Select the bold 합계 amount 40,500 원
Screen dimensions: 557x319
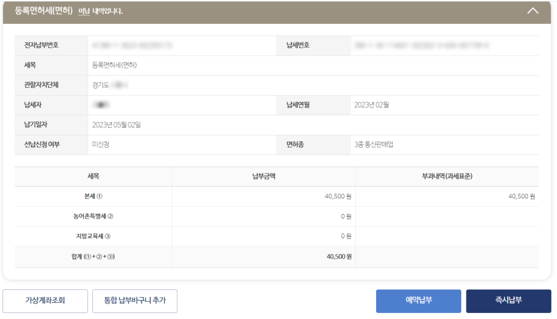coord(339,257)
